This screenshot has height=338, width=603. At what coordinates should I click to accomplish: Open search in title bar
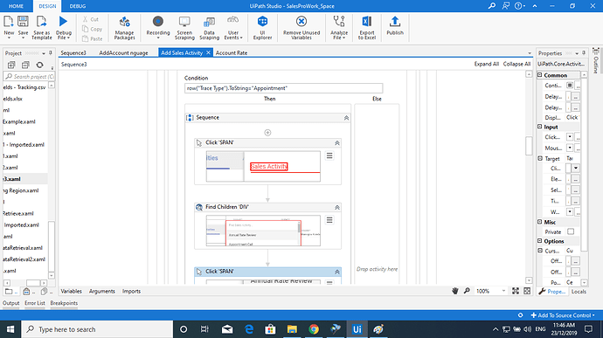[492, 6]
